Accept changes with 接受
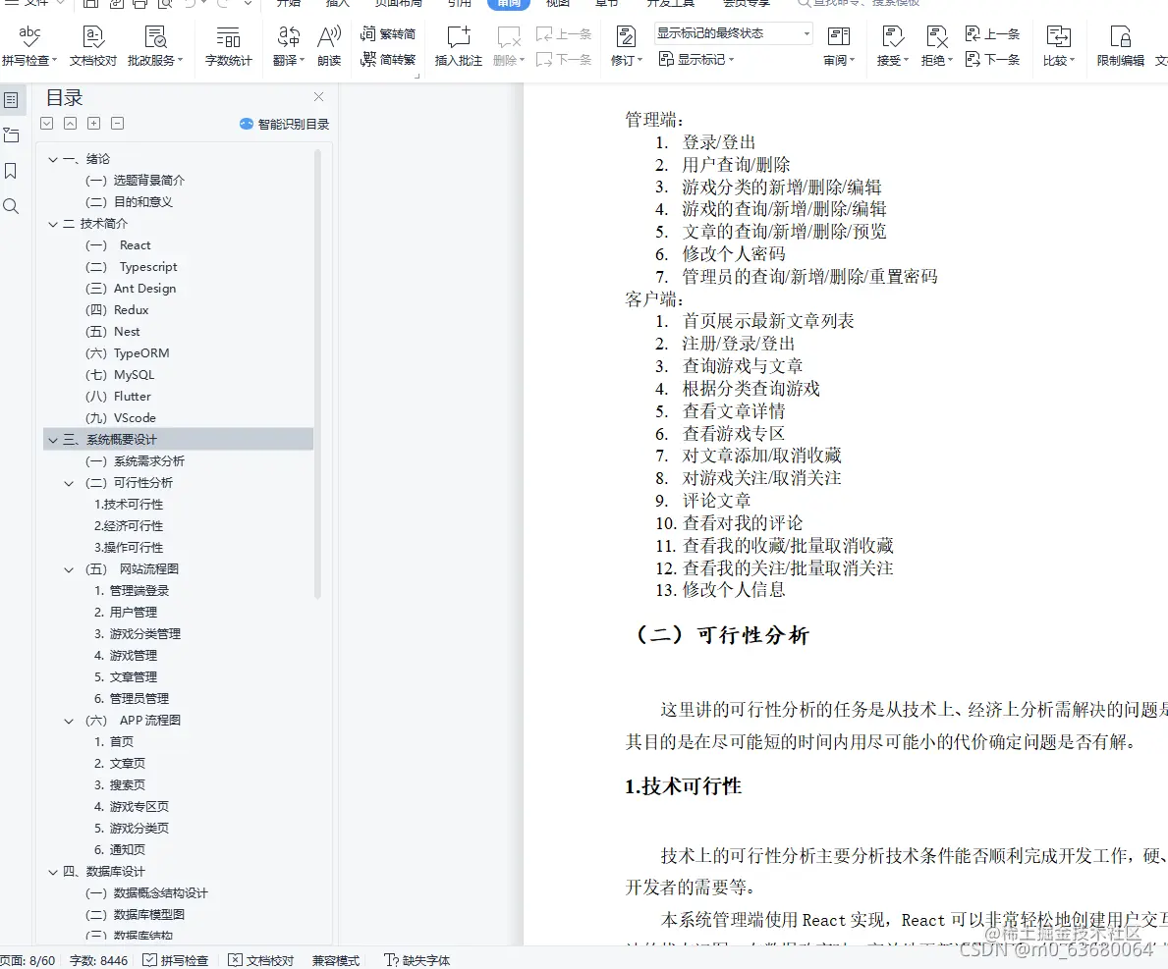1168x969 pixels. coord(892,46)
